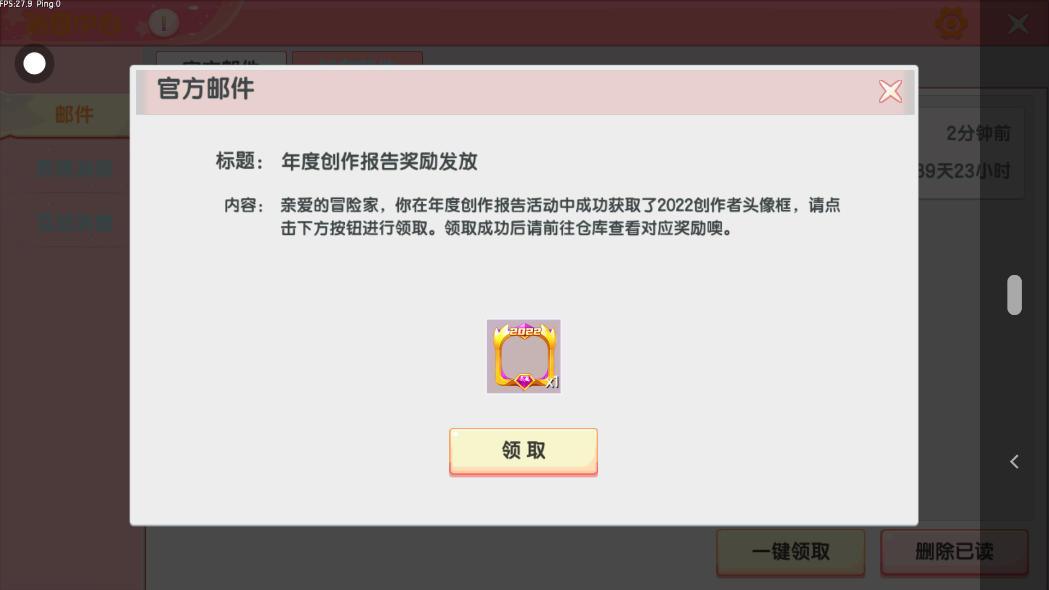Close the 官方邮件 dialog with red X
This screenshot has width=1049, height=590.
click(x=891, y=91)
